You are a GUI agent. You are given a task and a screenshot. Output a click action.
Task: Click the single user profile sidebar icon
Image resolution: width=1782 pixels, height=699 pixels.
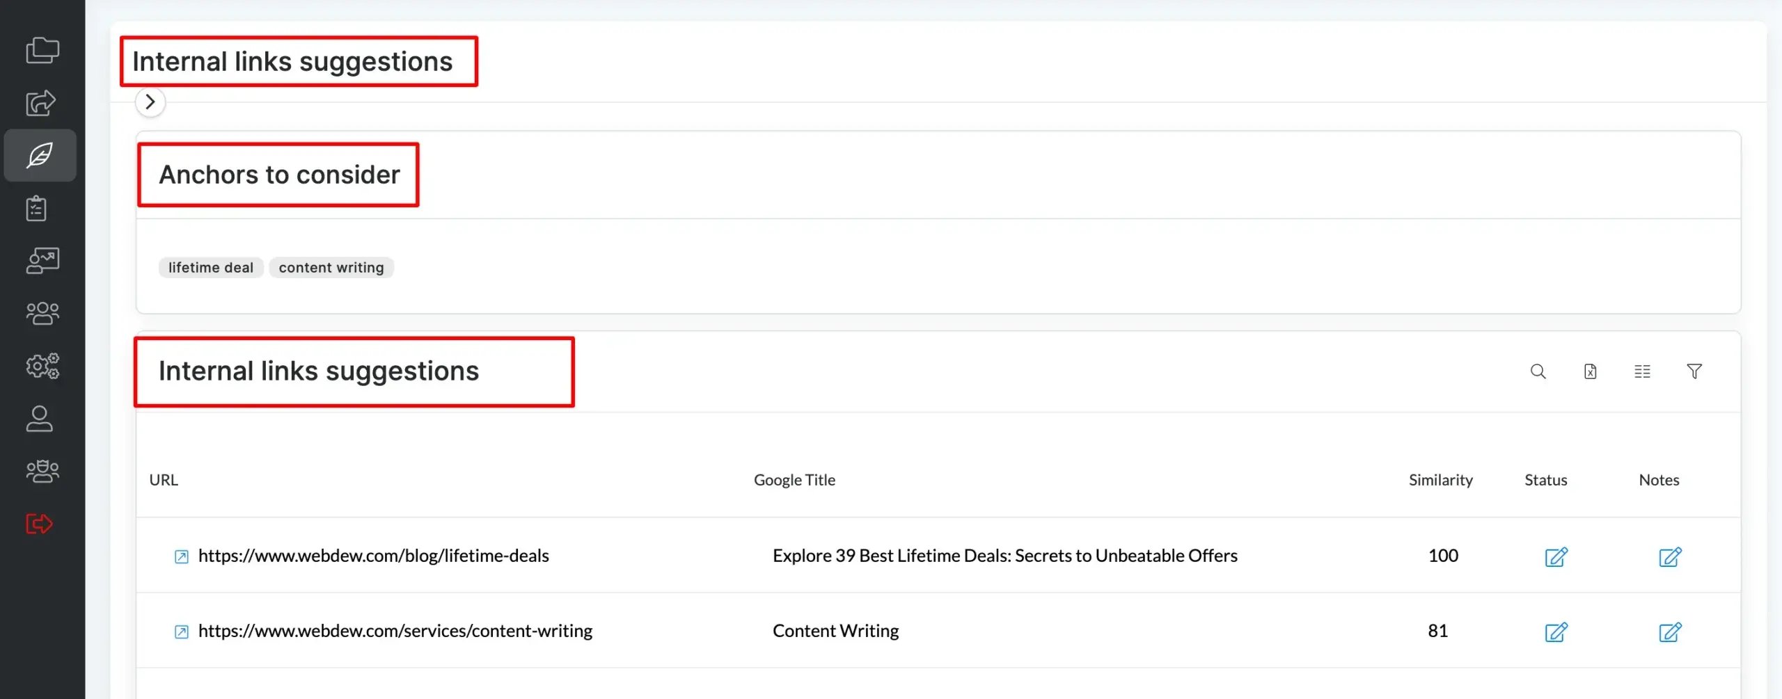(x=39, y=419)
